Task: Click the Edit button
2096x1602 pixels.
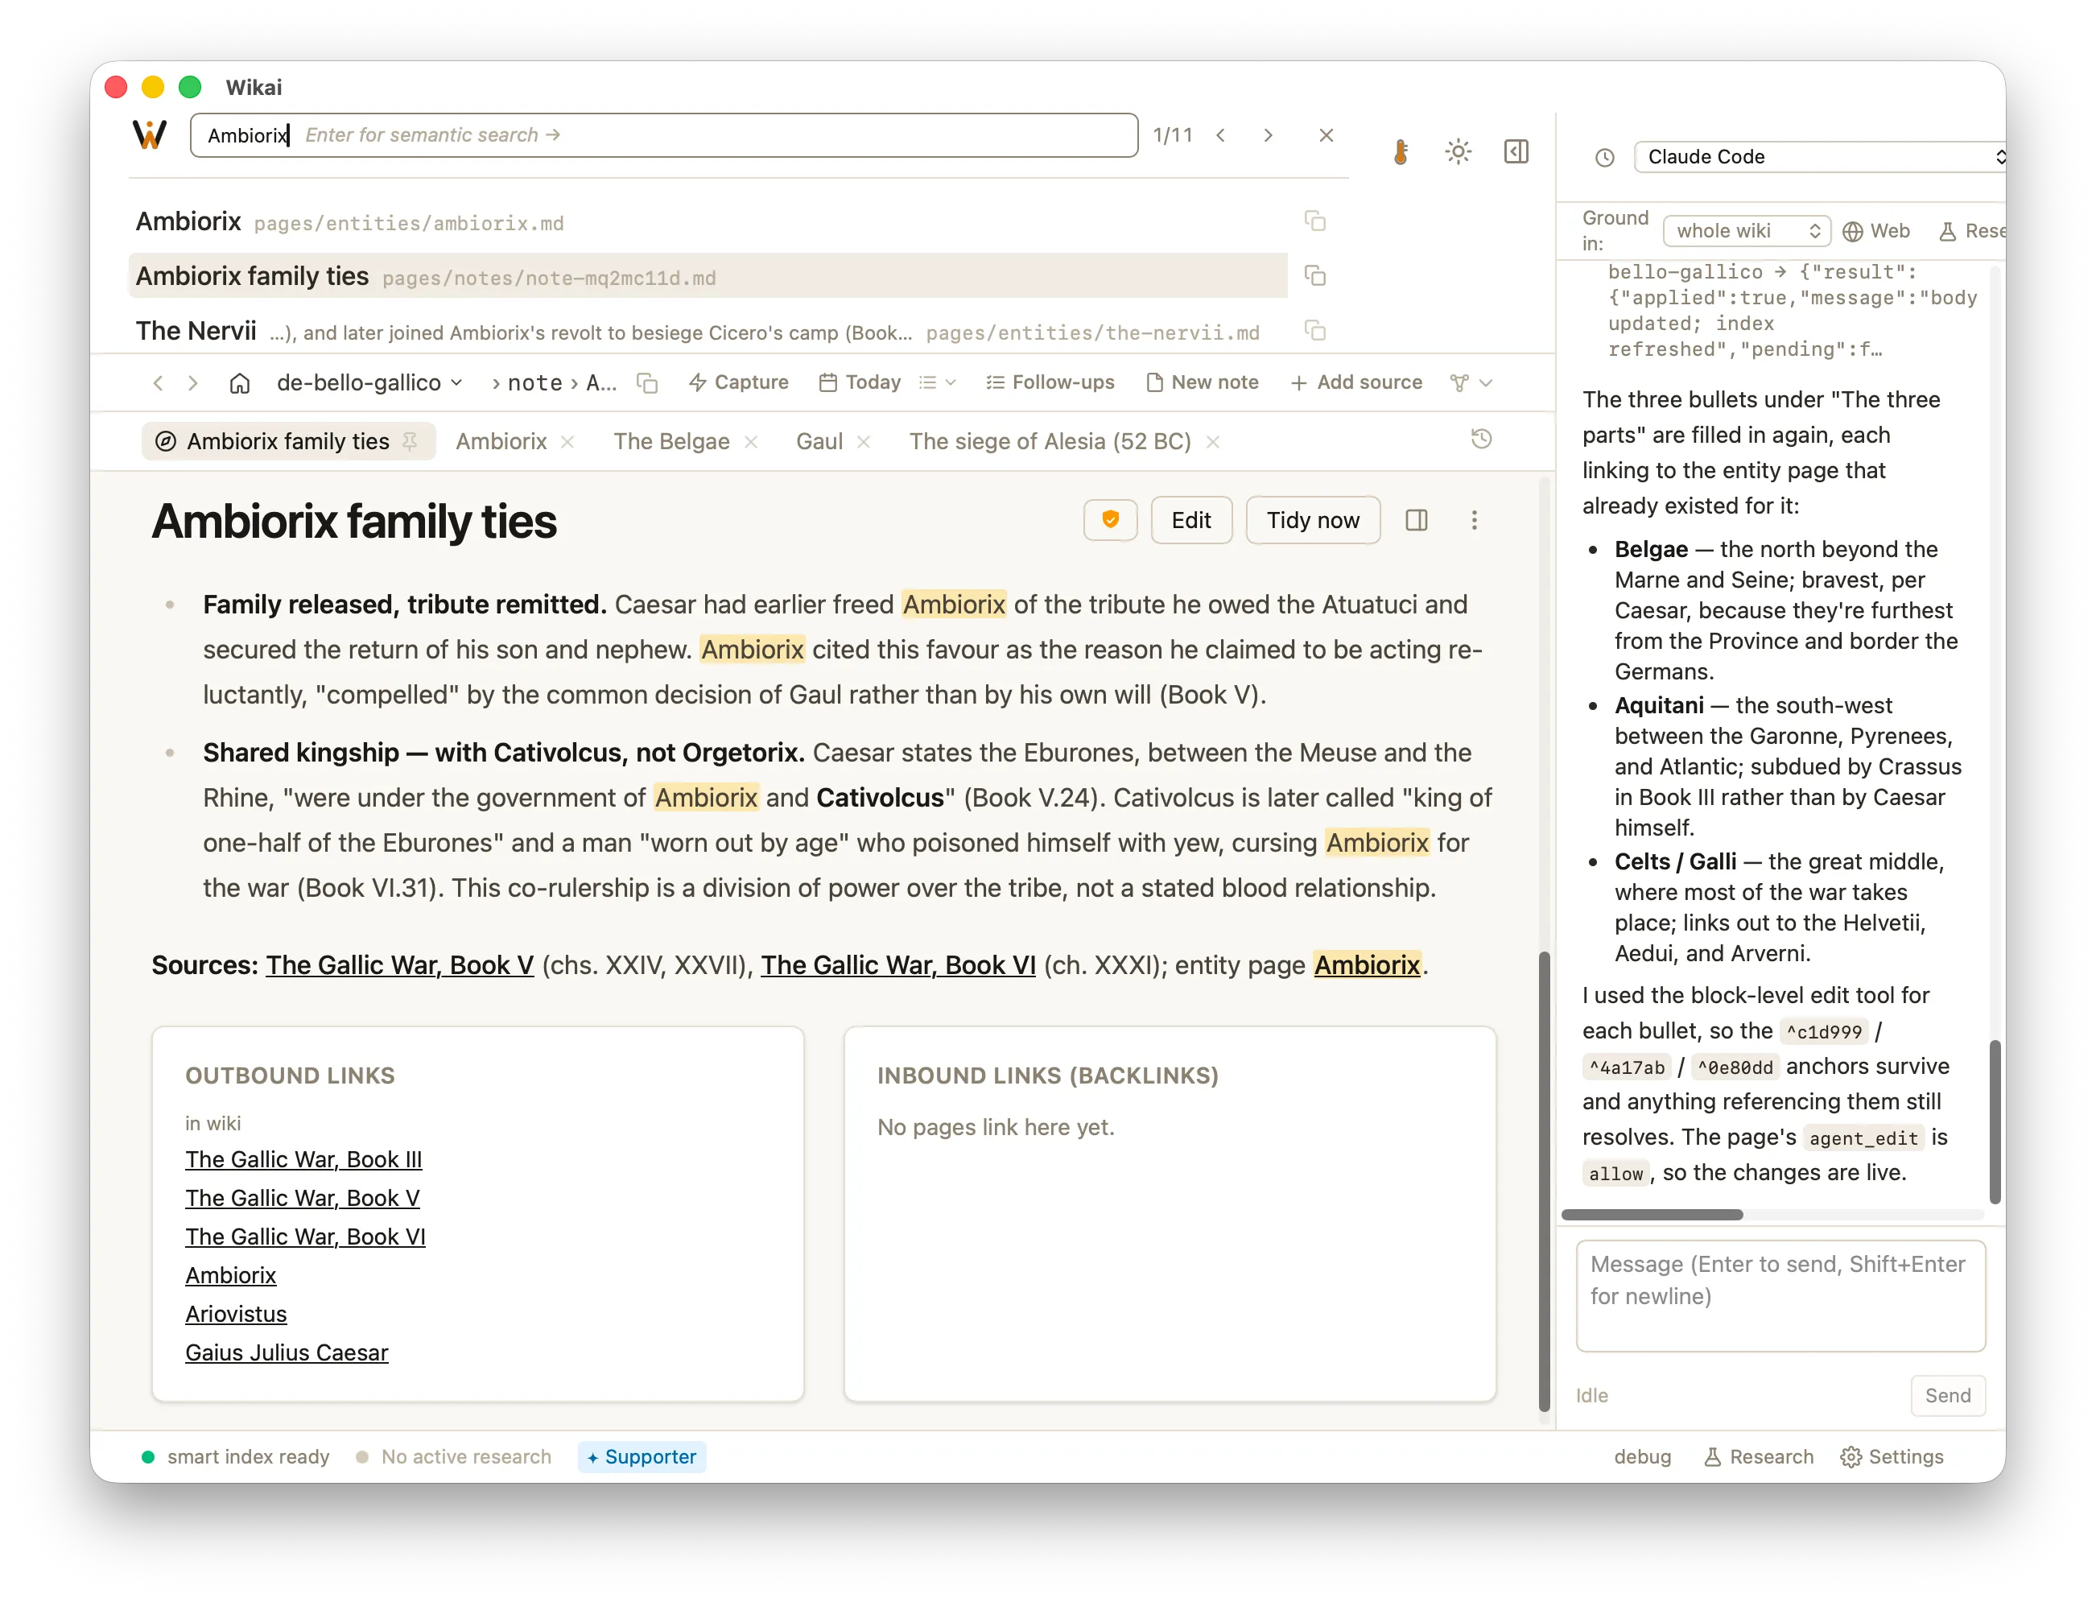Action: coord(1191,520)
